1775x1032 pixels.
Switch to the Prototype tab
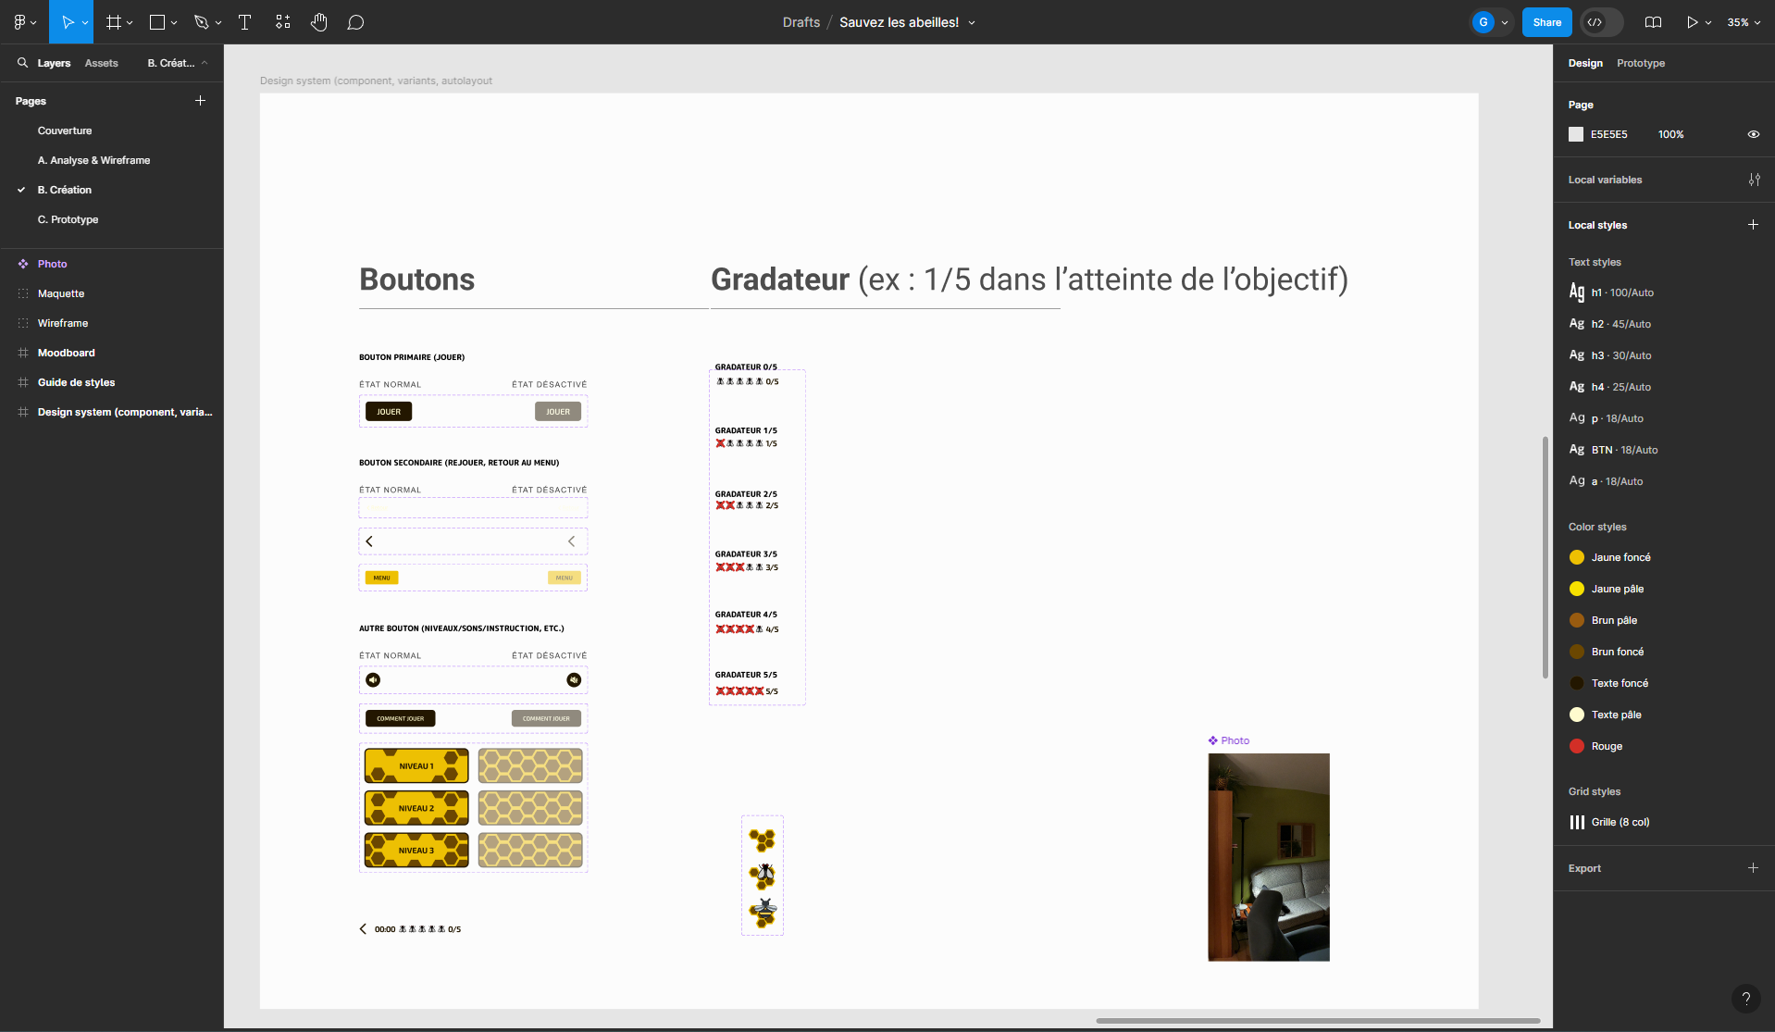click(1640, 63)
